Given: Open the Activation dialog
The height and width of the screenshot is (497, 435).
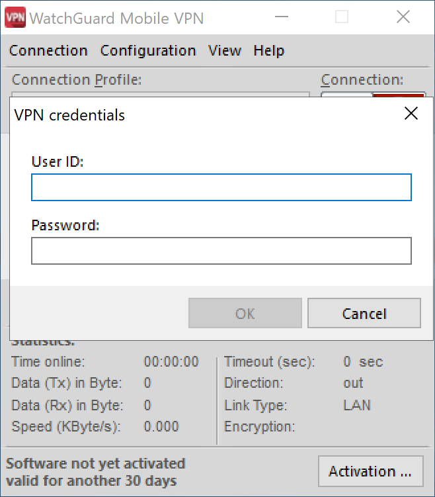Looking at the screenshot, I should 370,472.
